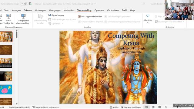Click Tijdsinstellingen voor try-out

(62, 19)
